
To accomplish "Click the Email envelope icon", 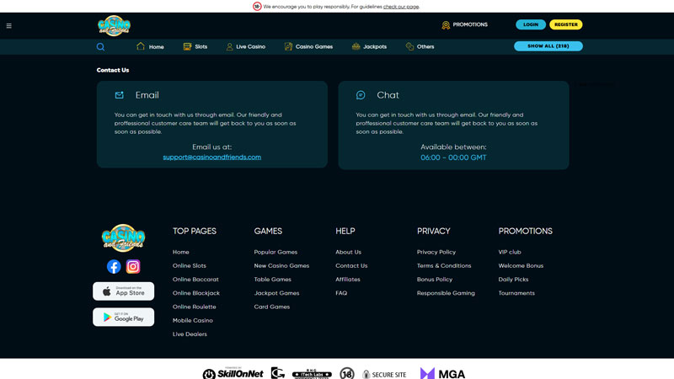I will [120, 95].
